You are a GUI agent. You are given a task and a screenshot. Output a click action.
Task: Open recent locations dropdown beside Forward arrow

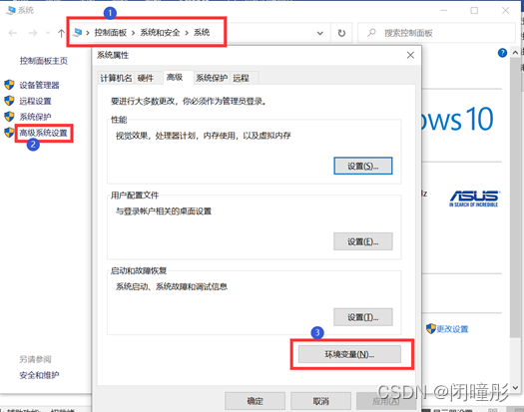coord(48,33)
